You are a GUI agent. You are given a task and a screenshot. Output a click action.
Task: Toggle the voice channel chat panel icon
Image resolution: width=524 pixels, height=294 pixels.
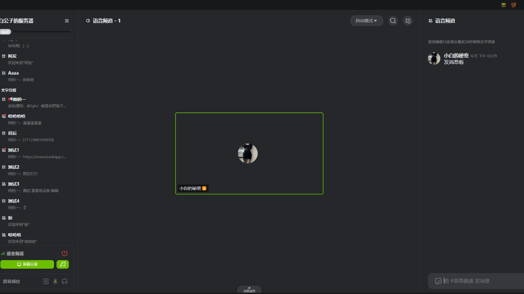(408, 21)
